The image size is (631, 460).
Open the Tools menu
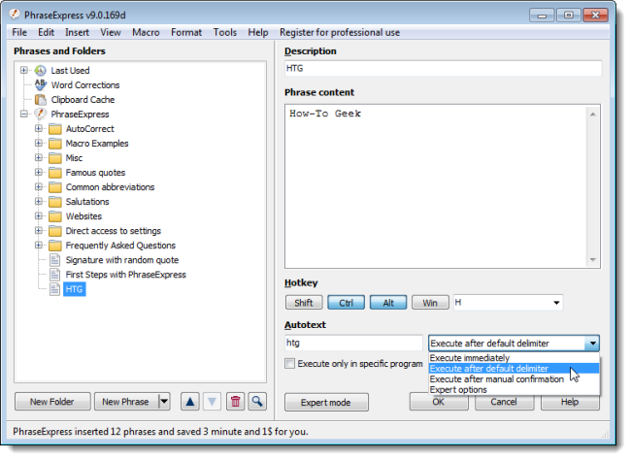click(x=225, y=33)
